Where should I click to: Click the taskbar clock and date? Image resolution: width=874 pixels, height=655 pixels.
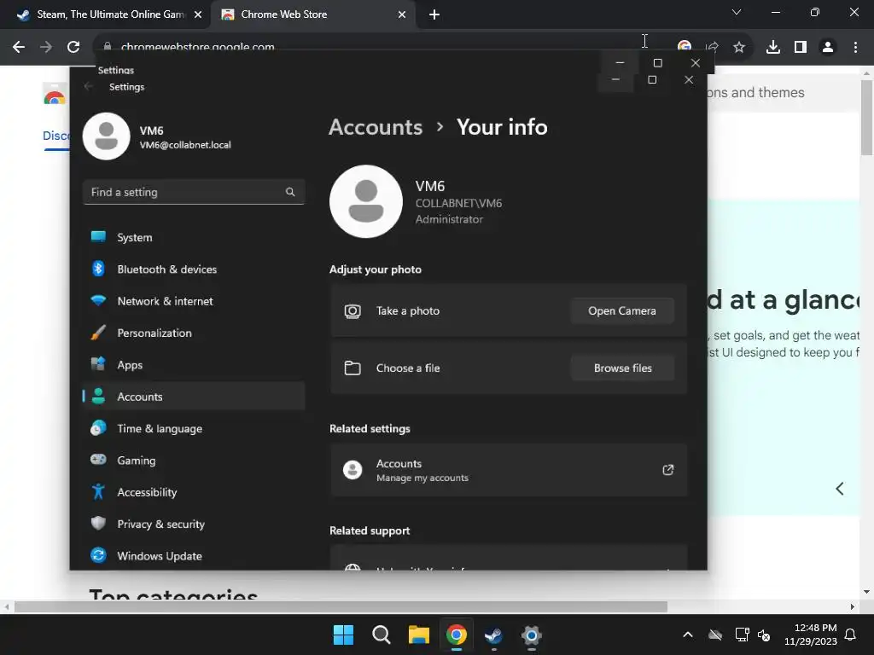pyautogui.click(x=811, y=635)
